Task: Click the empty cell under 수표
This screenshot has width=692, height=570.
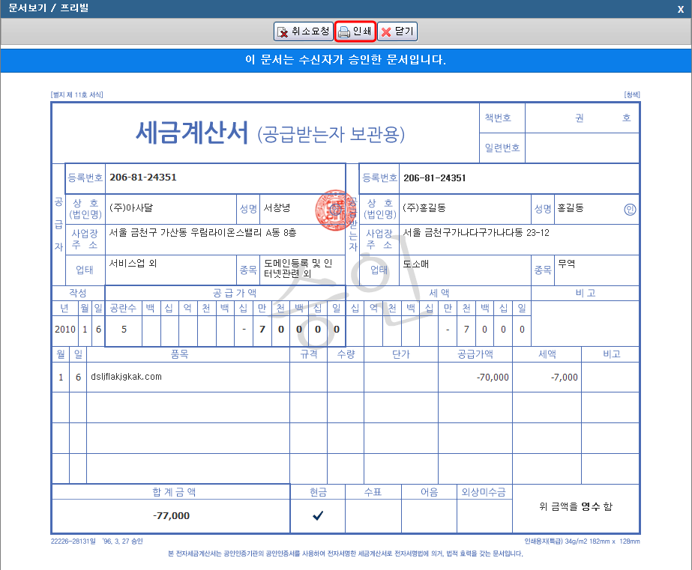Action: tap(373, 515)
